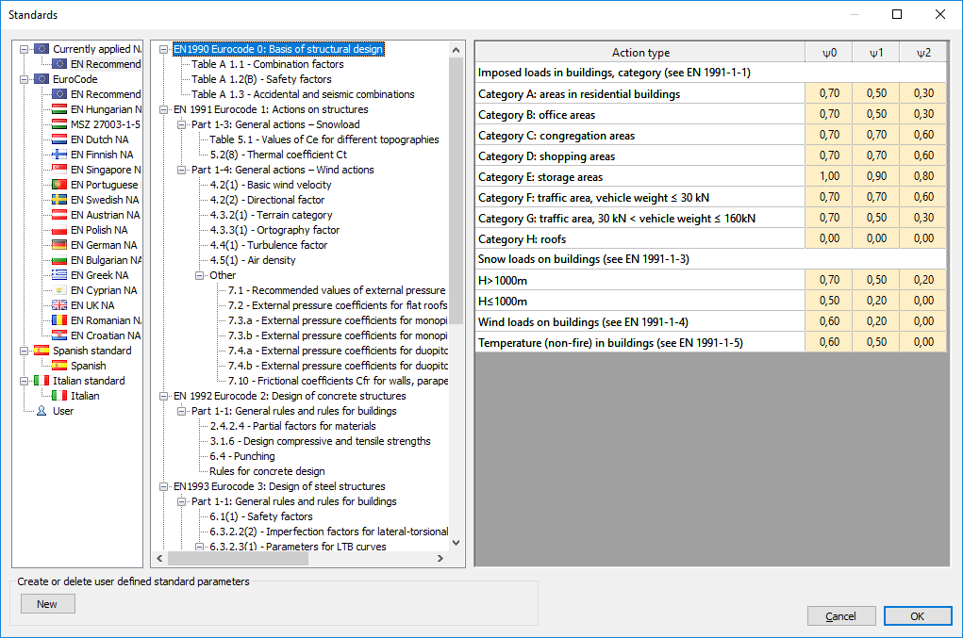Select 4.3.2(1) - Terrain category

(x=271, y=215)
